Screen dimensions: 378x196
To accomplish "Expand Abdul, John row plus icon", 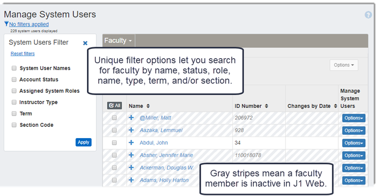I will click(x=131, y=143).
